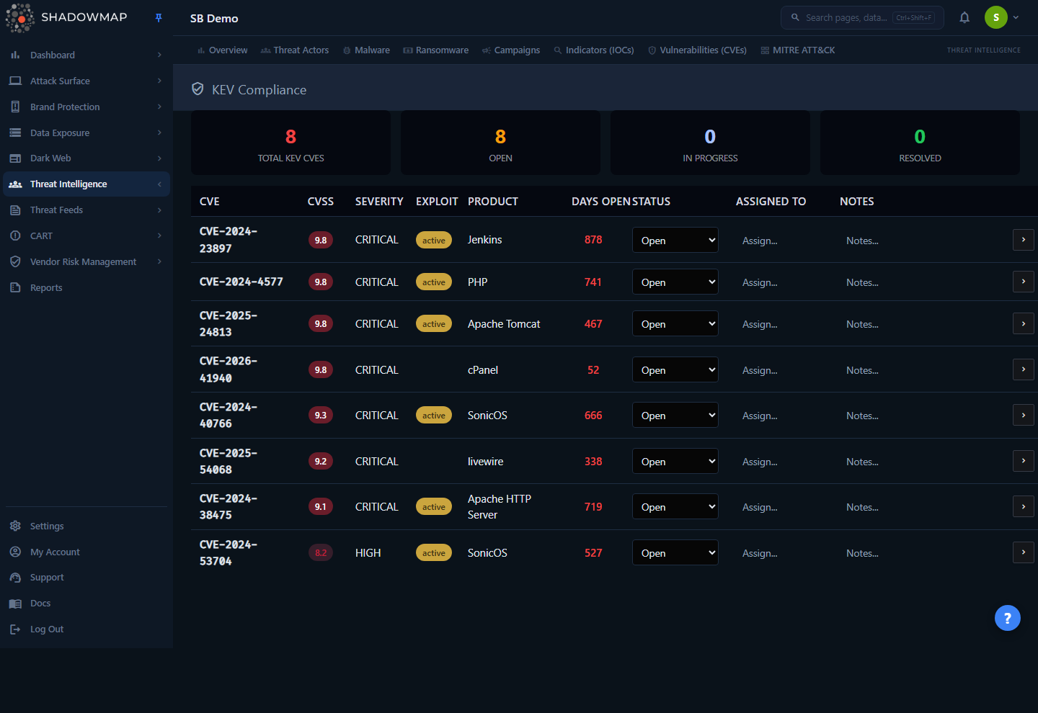The image size is (1038, 713).
Task: Select the Campaigns tab
Action: [511, 50]
